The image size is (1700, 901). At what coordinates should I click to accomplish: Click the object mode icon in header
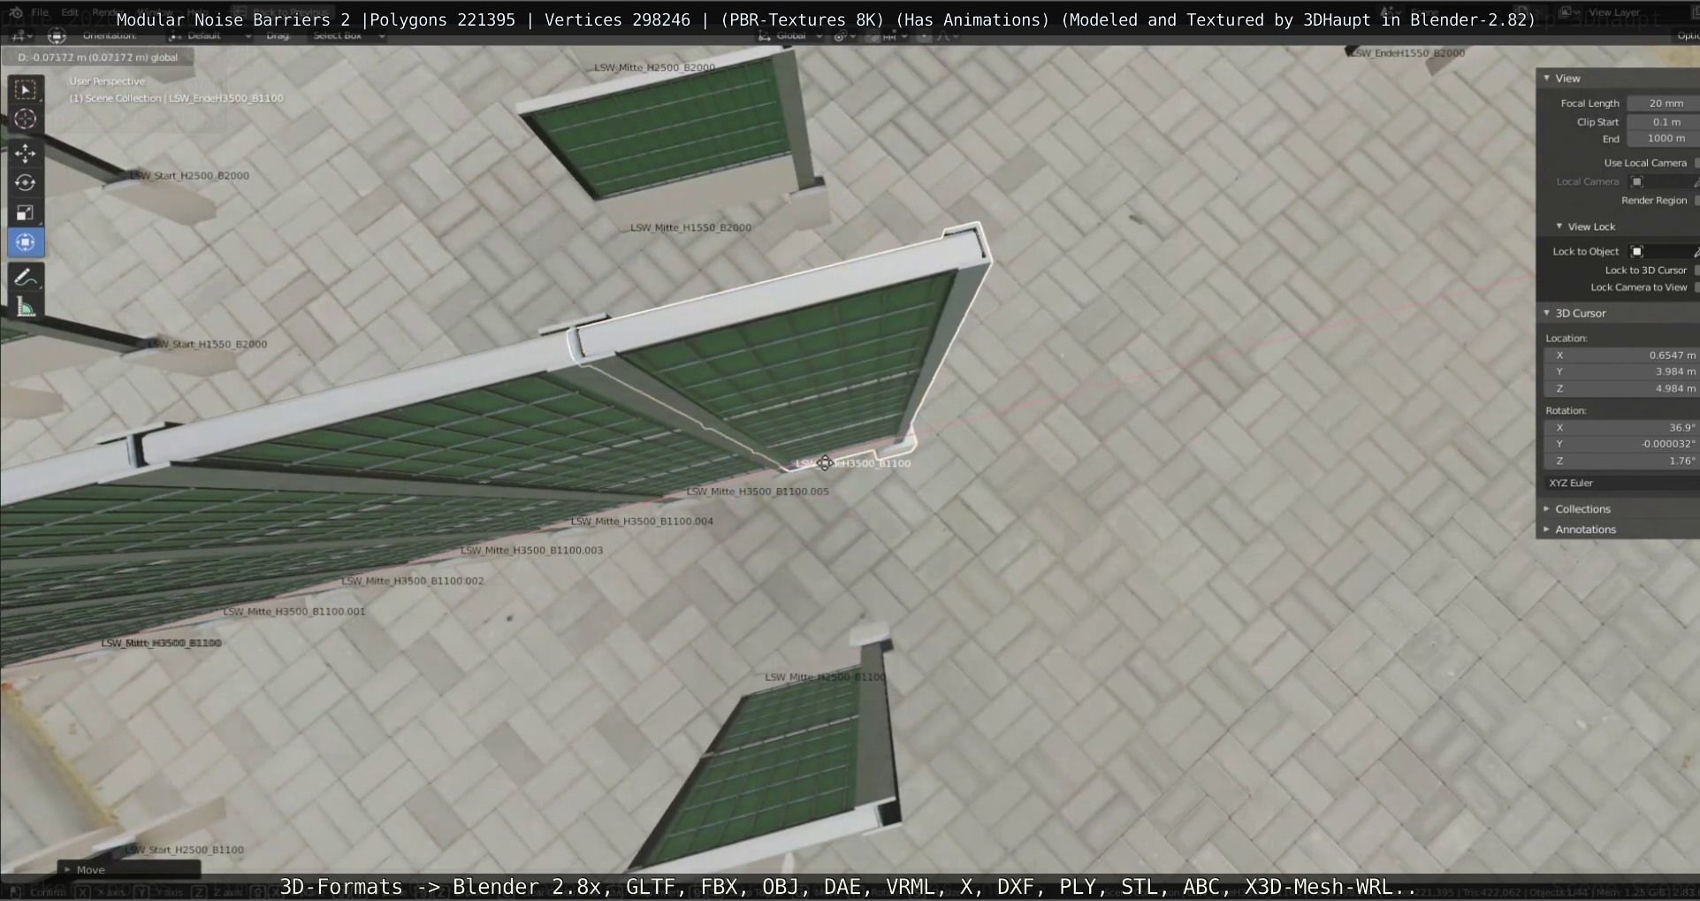pos(57,35)
